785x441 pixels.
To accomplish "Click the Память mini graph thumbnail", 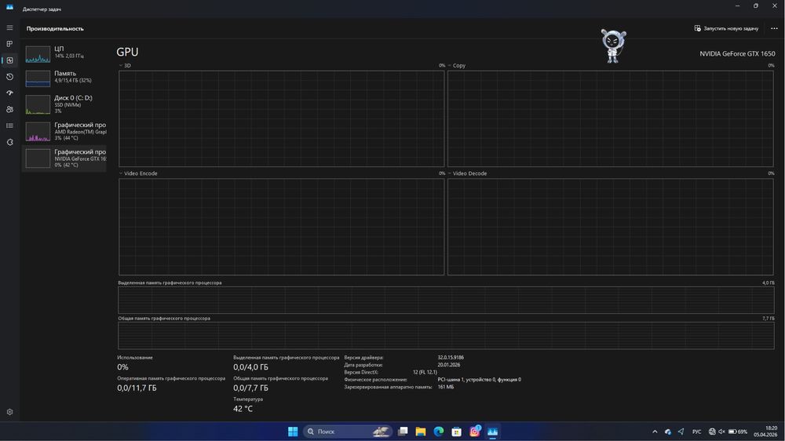I will 38,78.
